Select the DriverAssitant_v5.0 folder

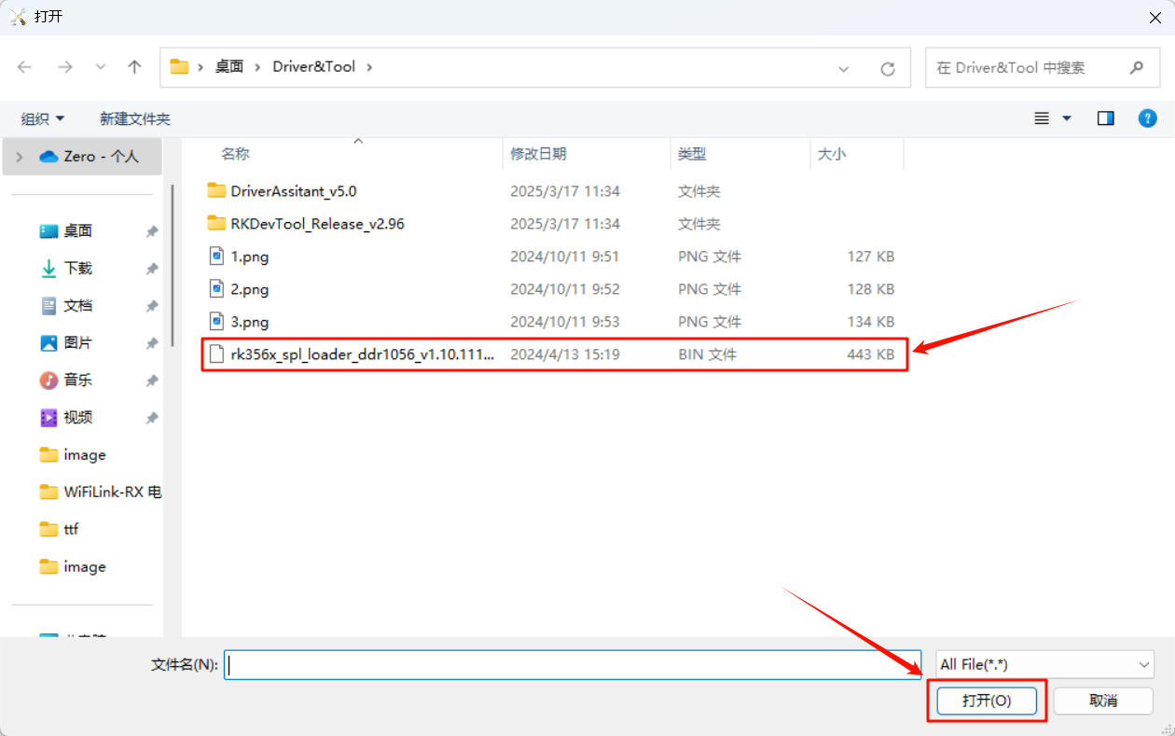point(293,191)
